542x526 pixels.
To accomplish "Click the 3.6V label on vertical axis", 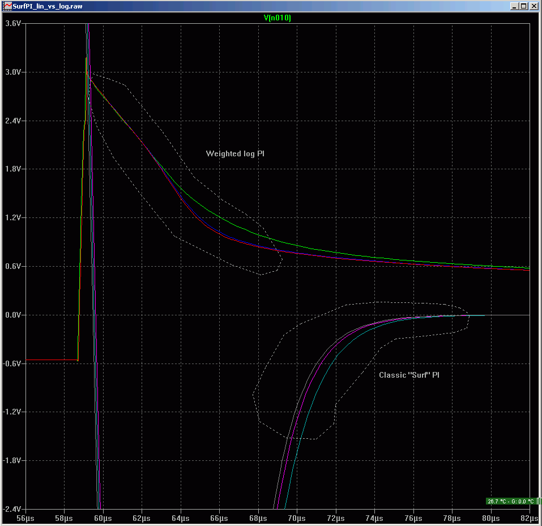I will tap(13, 24).
